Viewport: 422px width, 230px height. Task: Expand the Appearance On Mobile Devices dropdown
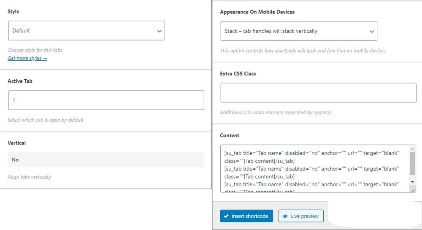coord(298,31)
